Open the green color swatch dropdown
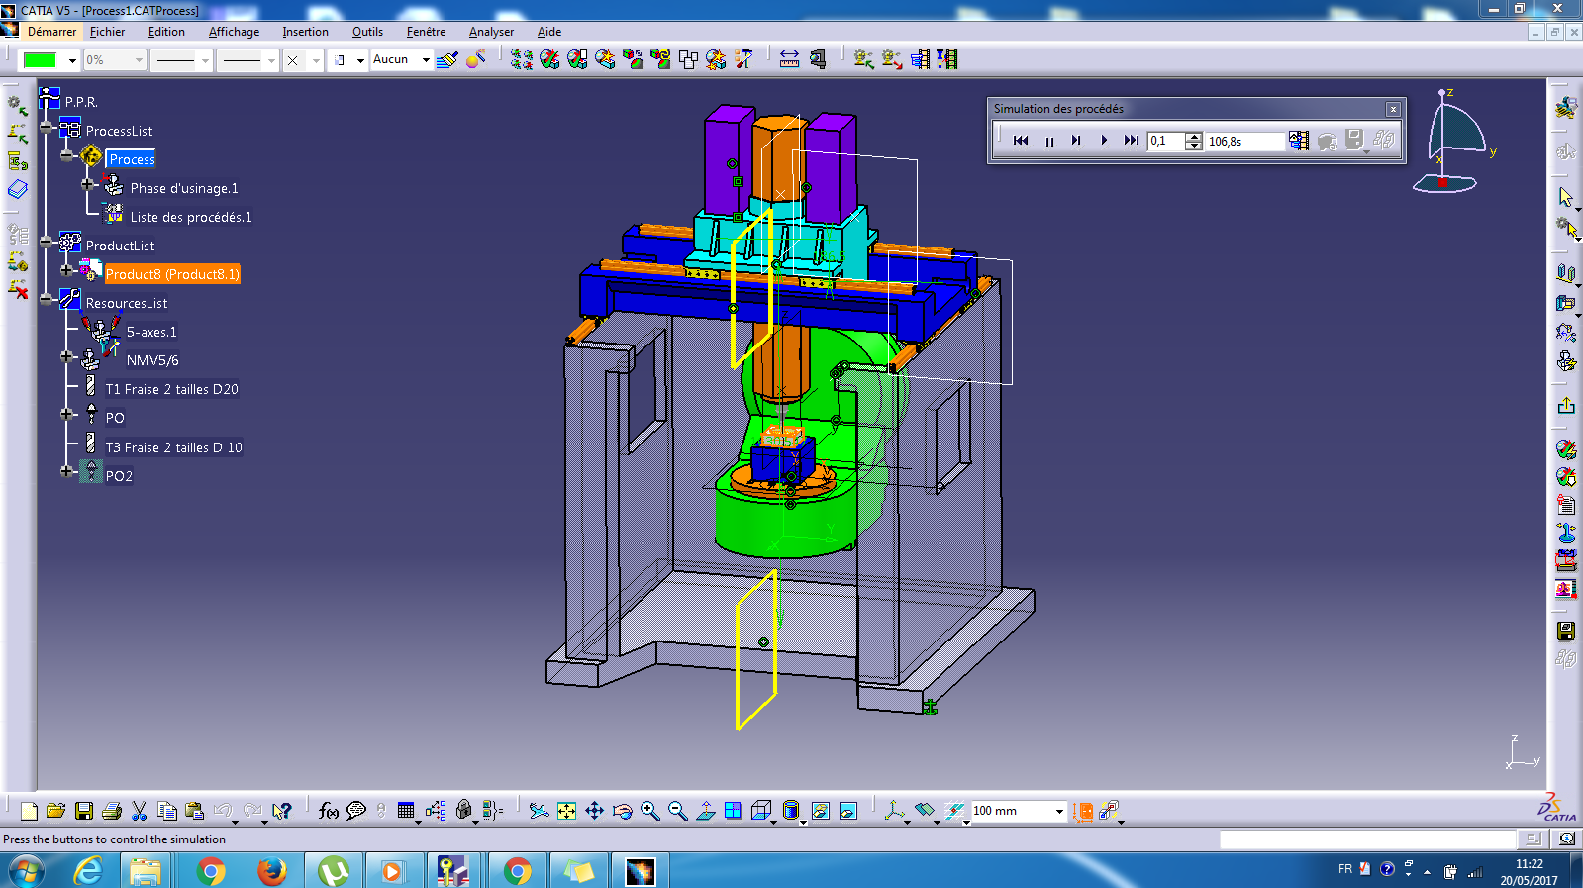 click(72, 60)
